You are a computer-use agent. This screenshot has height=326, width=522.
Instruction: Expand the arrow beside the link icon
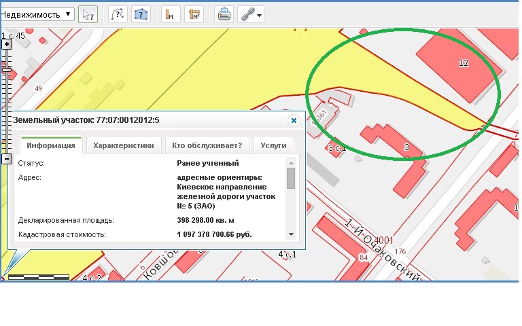point(260,15)
